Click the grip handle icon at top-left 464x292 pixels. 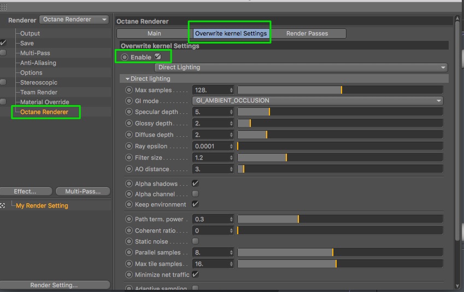coord(3,7)
